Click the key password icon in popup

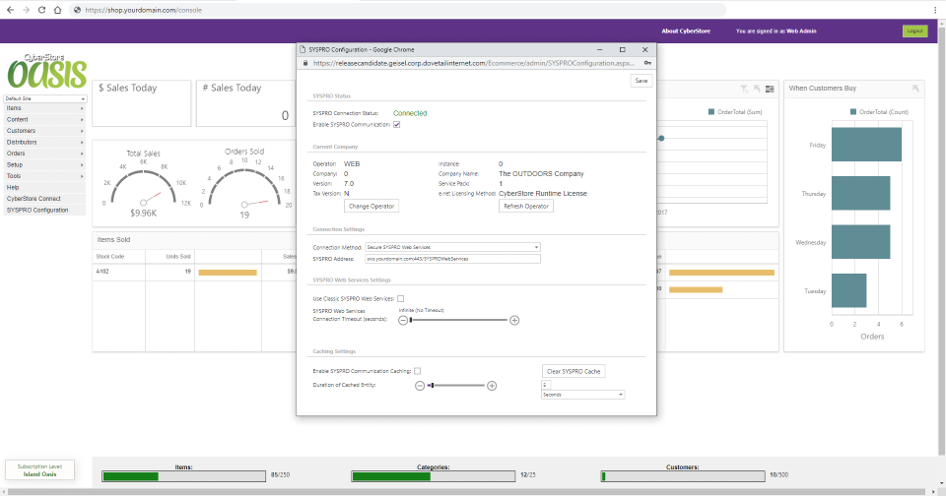pyautogui.click(x=647, y=63)
